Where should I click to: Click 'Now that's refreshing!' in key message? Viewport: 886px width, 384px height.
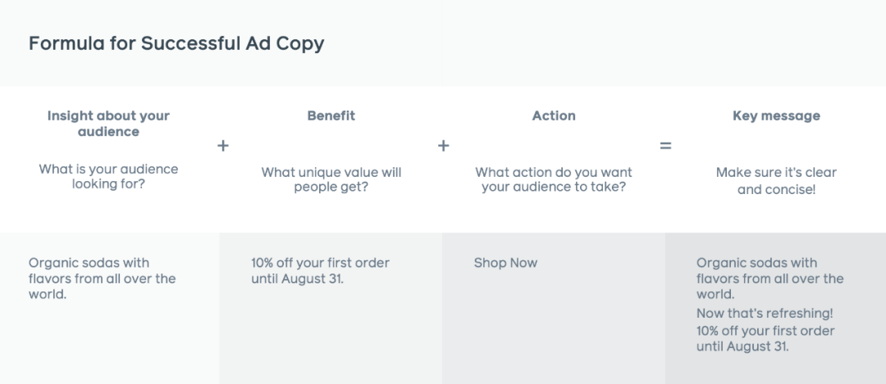click(765, 313)
